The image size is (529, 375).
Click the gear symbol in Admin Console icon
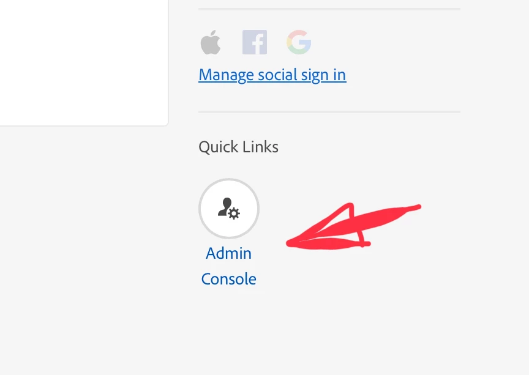click(x=234, y=213)
